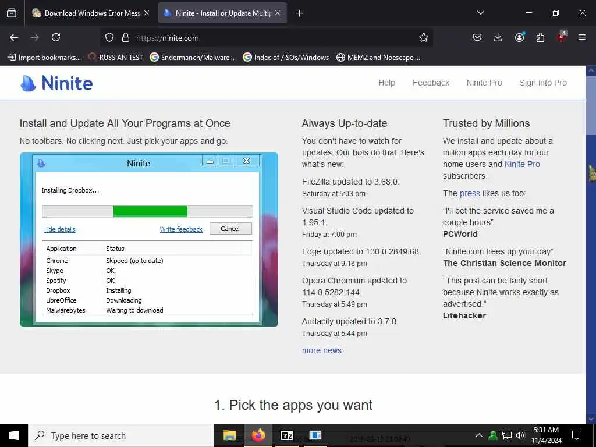Screen dimensions: 596x447
Task: Click Edge updated to 130.0.2849.68 text
Action: [361, 251]
